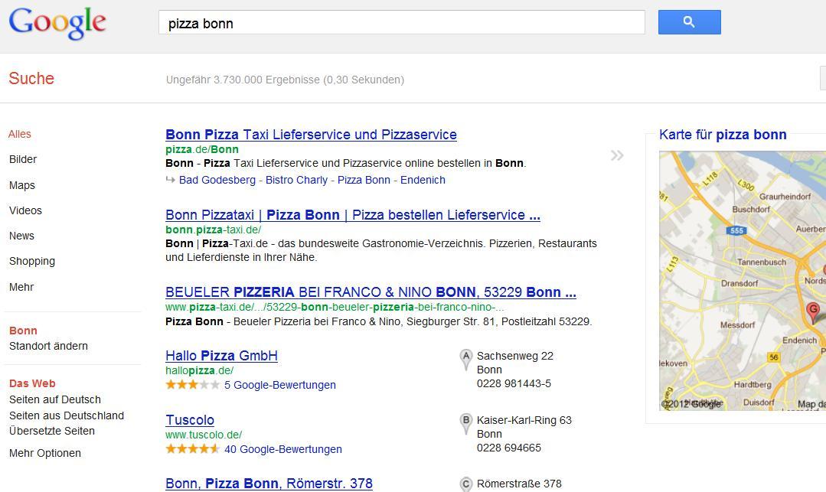Click the blue search magnifier button

click(690, 22)
